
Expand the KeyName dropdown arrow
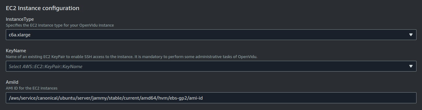point(411,66)
